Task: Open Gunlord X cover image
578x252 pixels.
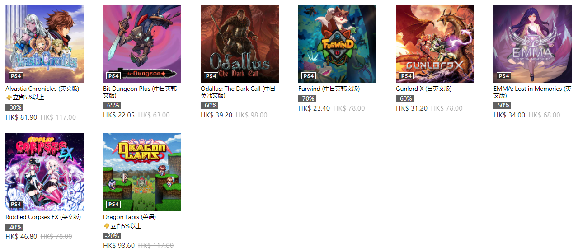Action: 435,44
